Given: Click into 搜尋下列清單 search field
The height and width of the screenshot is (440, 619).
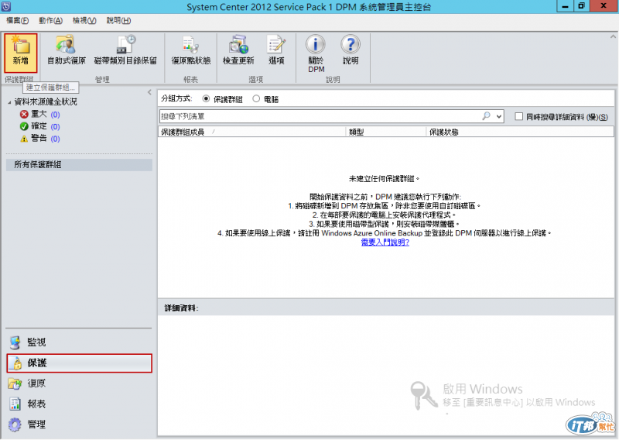Looking at the screenshot, I should click(x=320, y=116).
